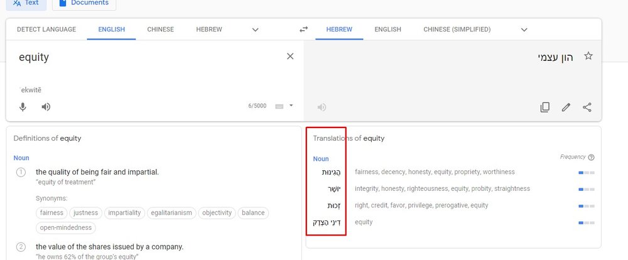Swap source and target languages

(303, 30)
